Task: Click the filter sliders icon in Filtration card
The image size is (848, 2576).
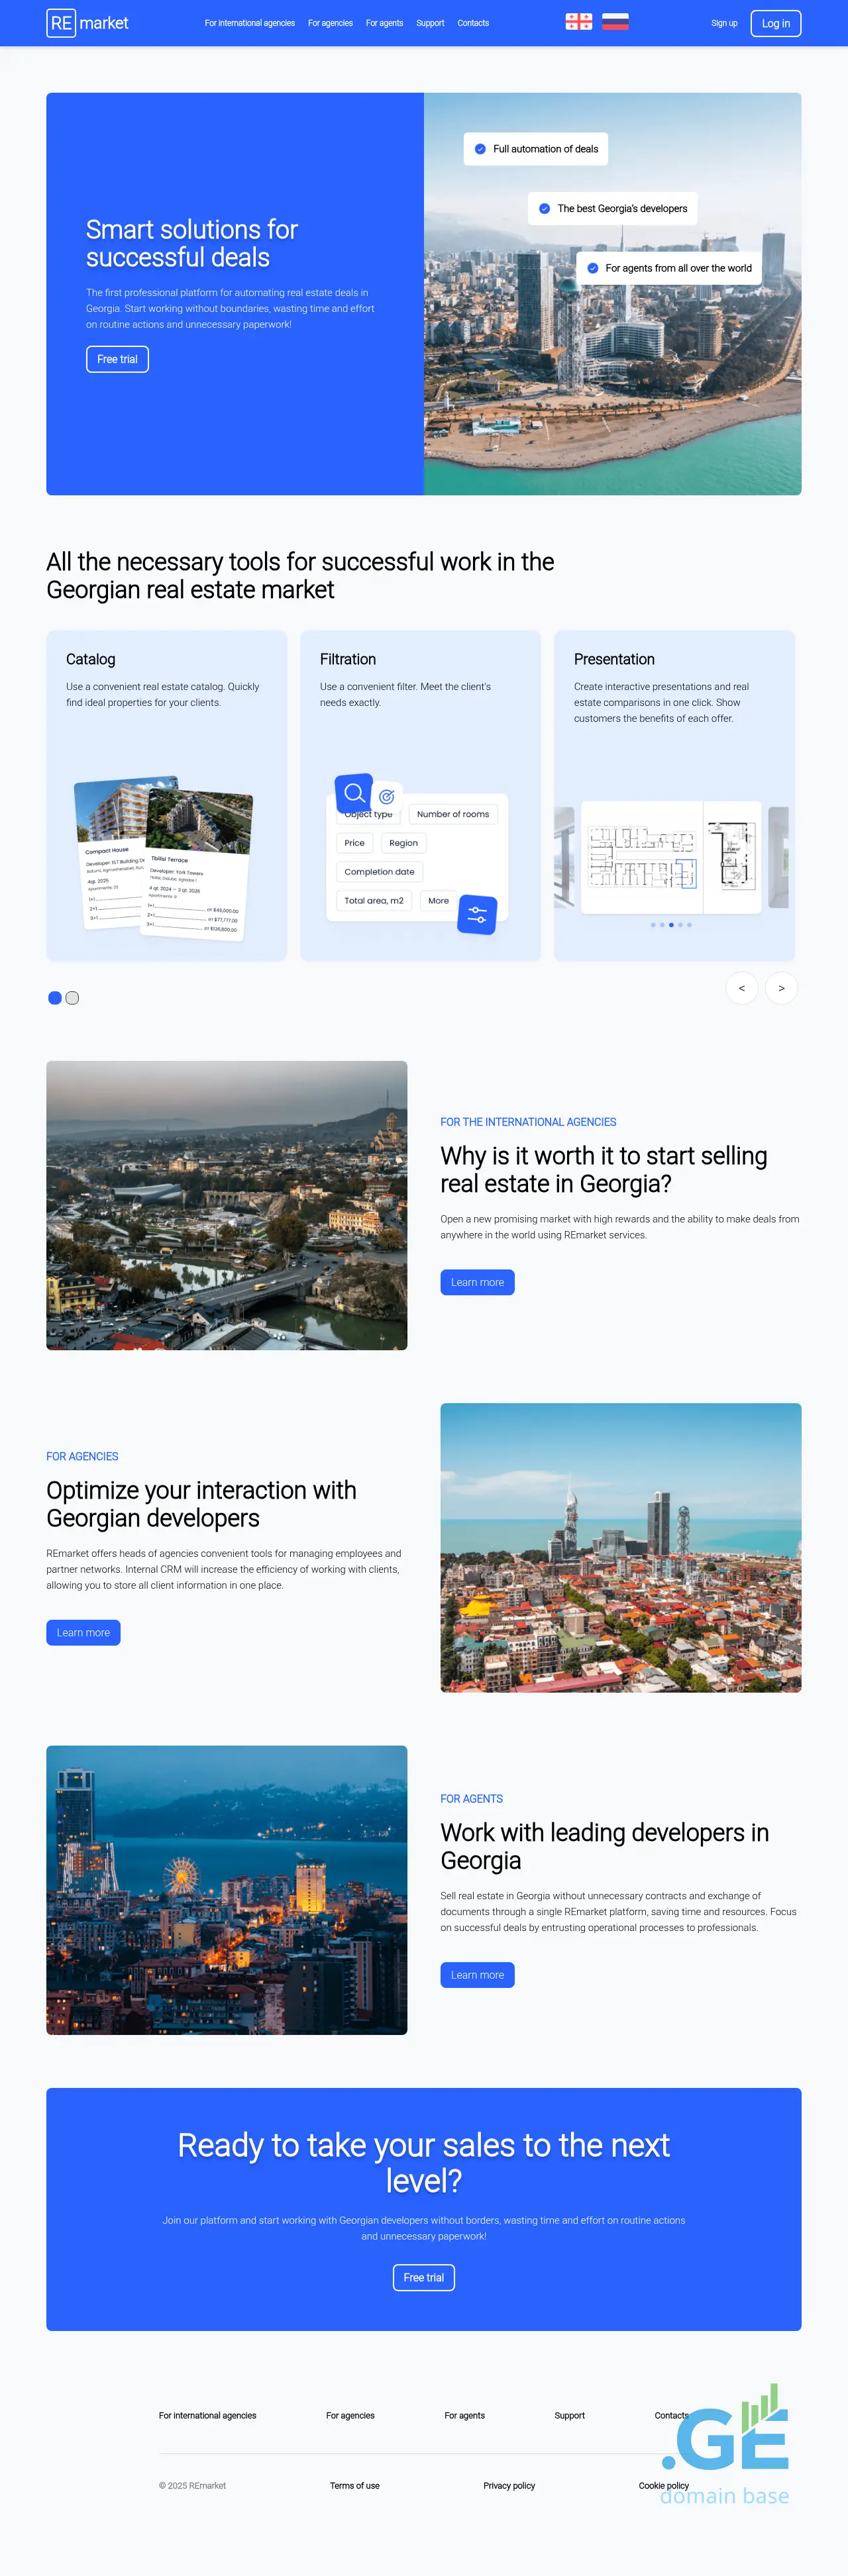Action: pyautogui.click(x=477, y=914)
